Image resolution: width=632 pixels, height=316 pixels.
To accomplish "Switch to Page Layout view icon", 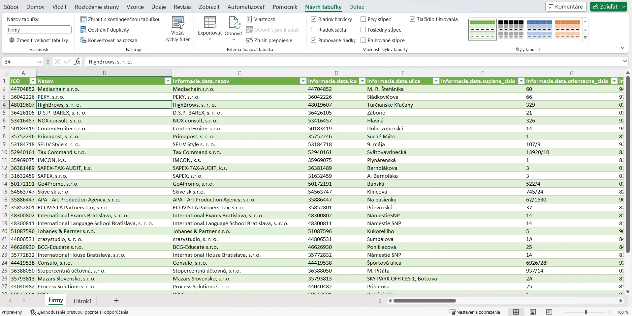I will [533, 312].
